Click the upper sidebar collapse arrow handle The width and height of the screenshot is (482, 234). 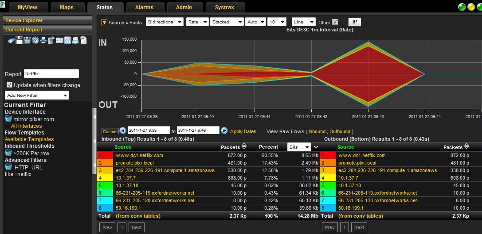(94, 117)
